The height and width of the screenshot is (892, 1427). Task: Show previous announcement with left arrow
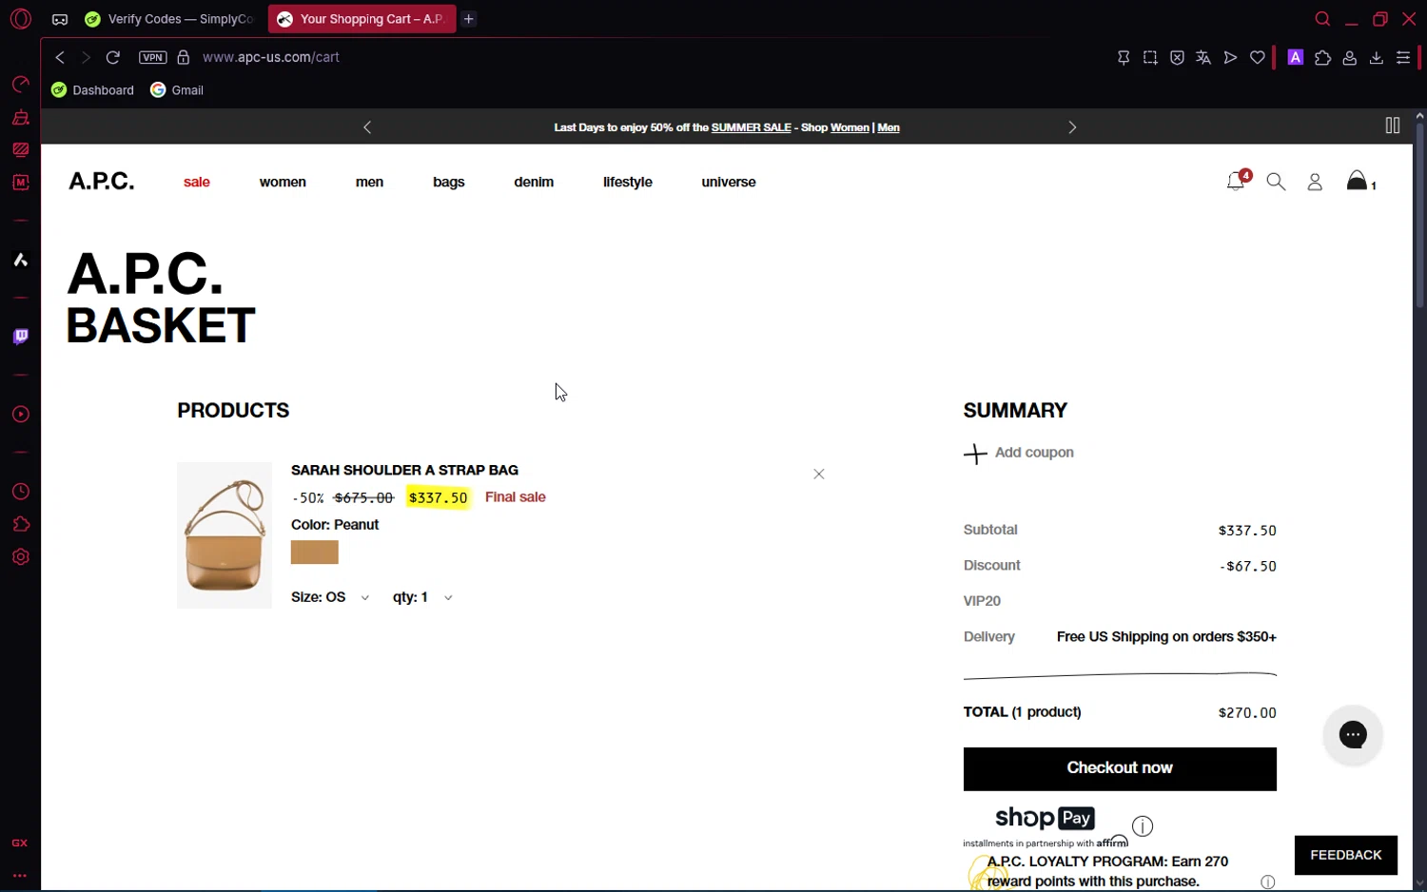coord(367,127)
